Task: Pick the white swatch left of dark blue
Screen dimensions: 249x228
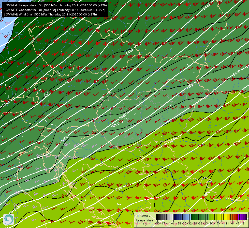Action: 173,217
